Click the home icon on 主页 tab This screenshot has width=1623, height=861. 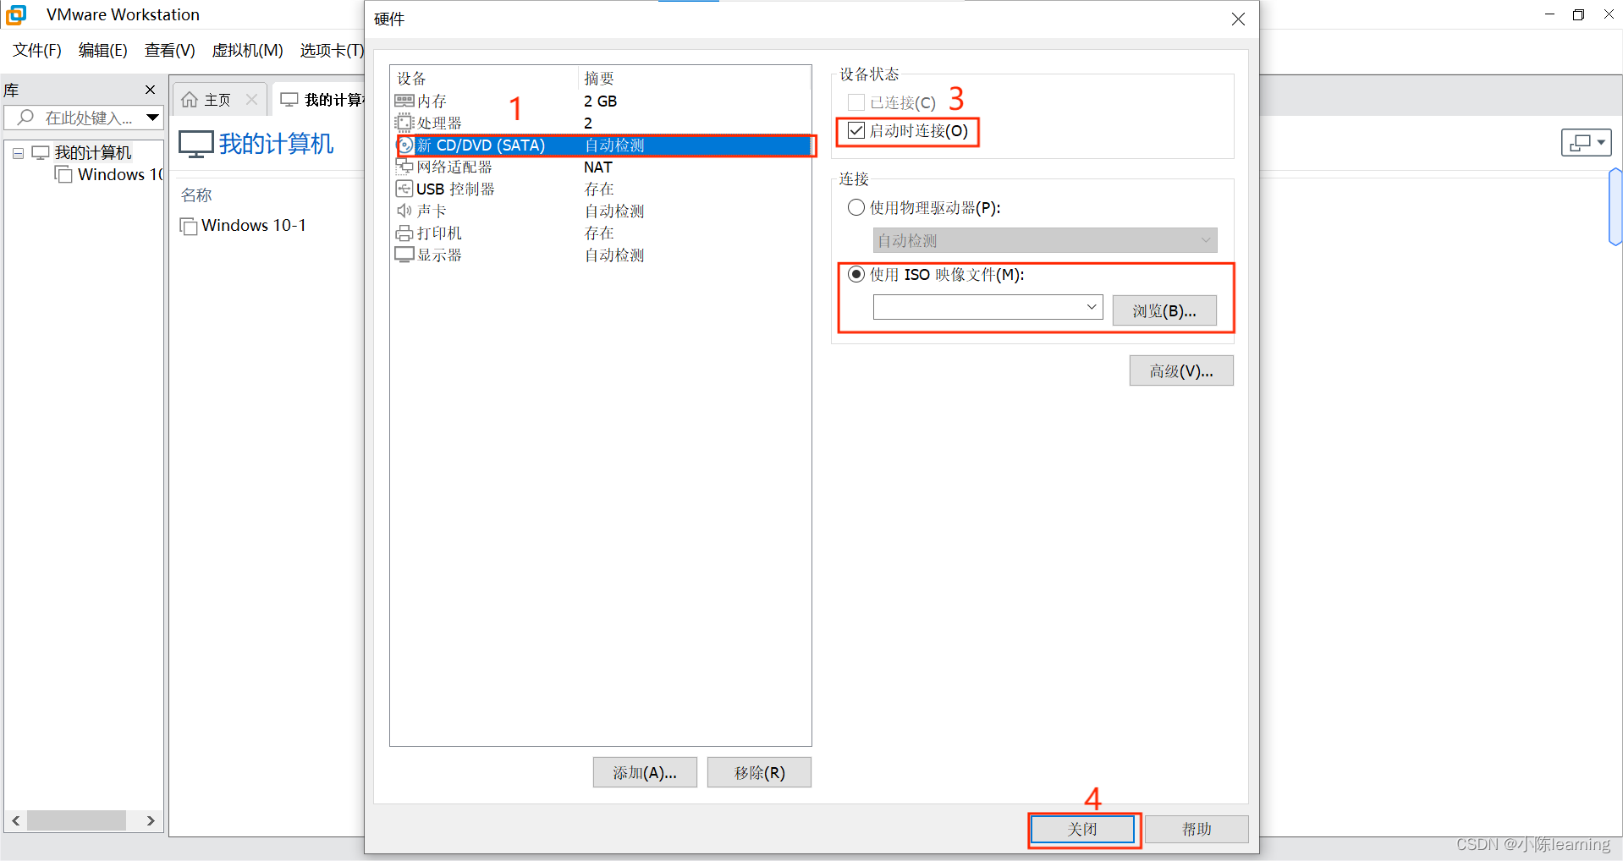tap(190, 100)
